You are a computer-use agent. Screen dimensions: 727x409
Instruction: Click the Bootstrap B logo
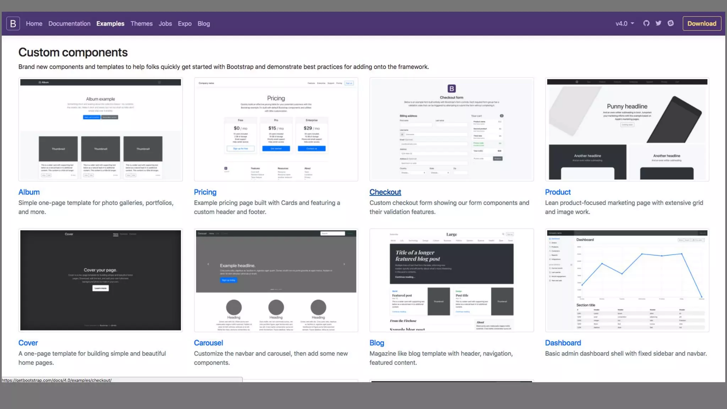coord(13,23)
